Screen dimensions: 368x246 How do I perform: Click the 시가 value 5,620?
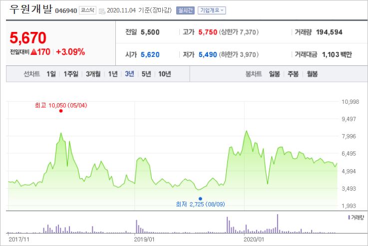point(150,55)
